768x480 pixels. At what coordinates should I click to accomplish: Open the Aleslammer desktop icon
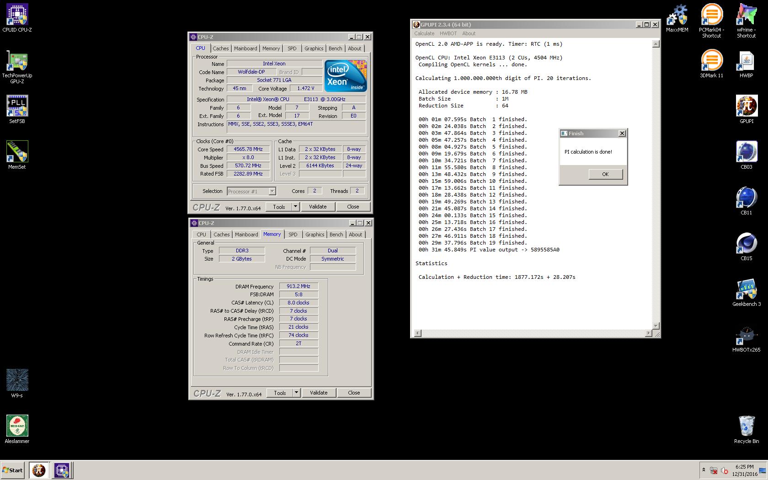click(17, 430)
